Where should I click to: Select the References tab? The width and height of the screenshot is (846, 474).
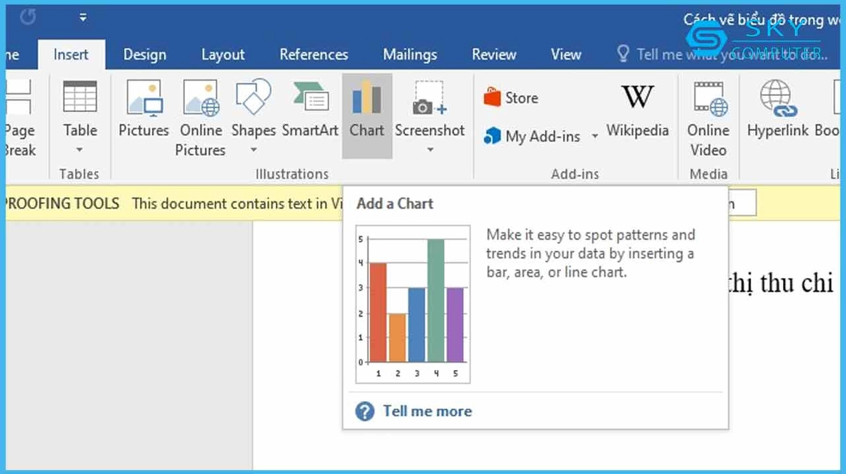314,54
